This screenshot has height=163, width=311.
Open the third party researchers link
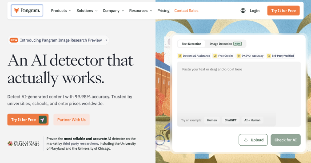[80, 144]
